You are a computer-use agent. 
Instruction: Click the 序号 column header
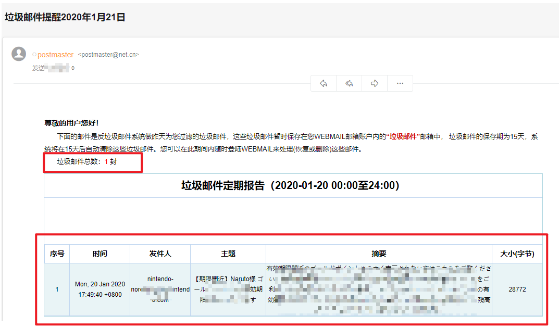(57, 254)
